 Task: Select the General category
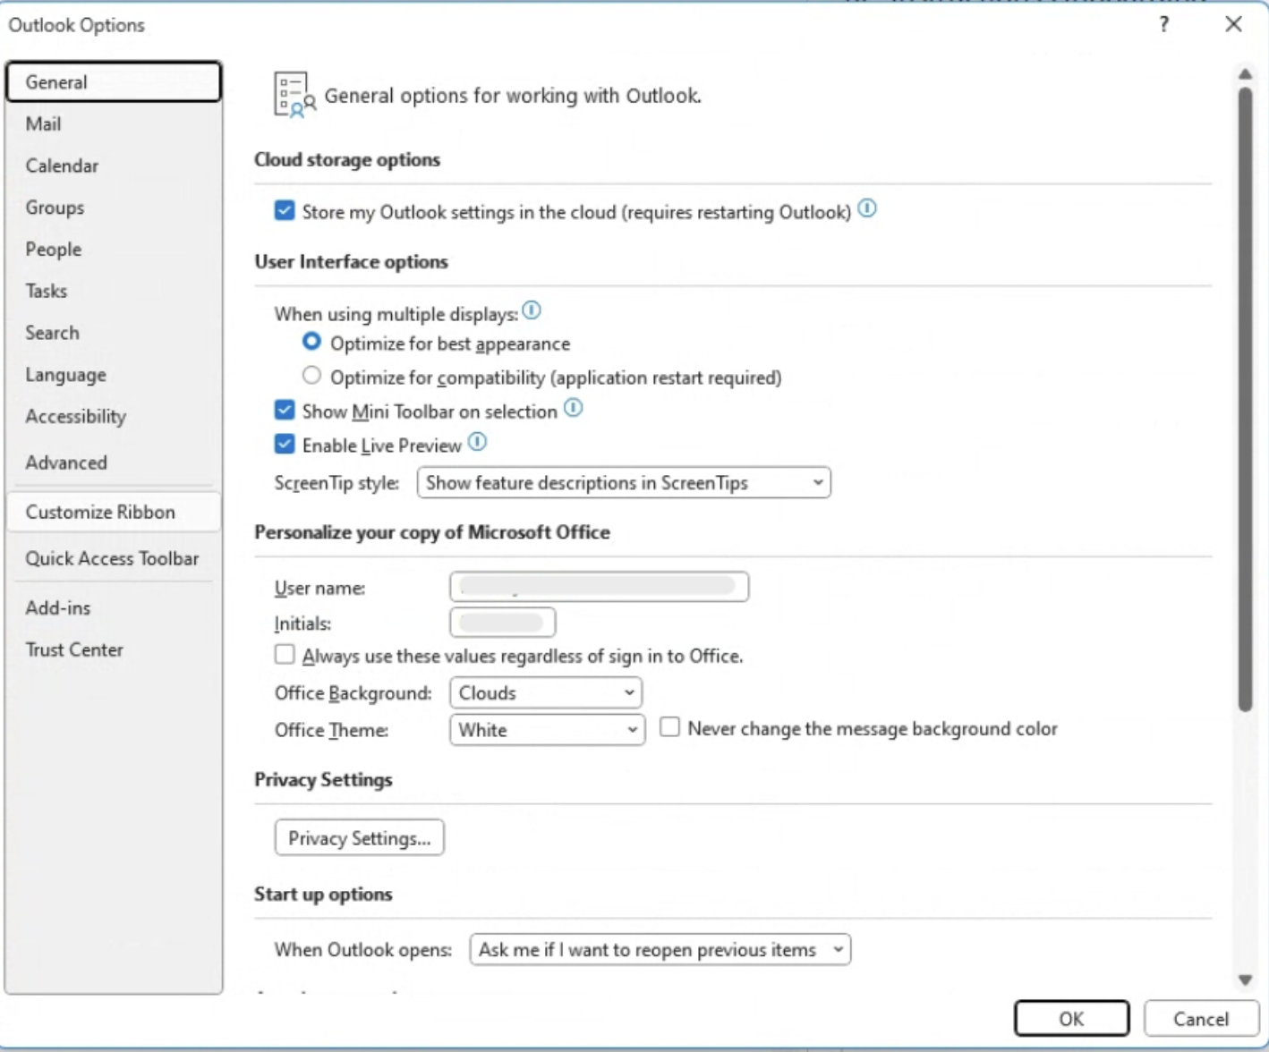(114, 81)
